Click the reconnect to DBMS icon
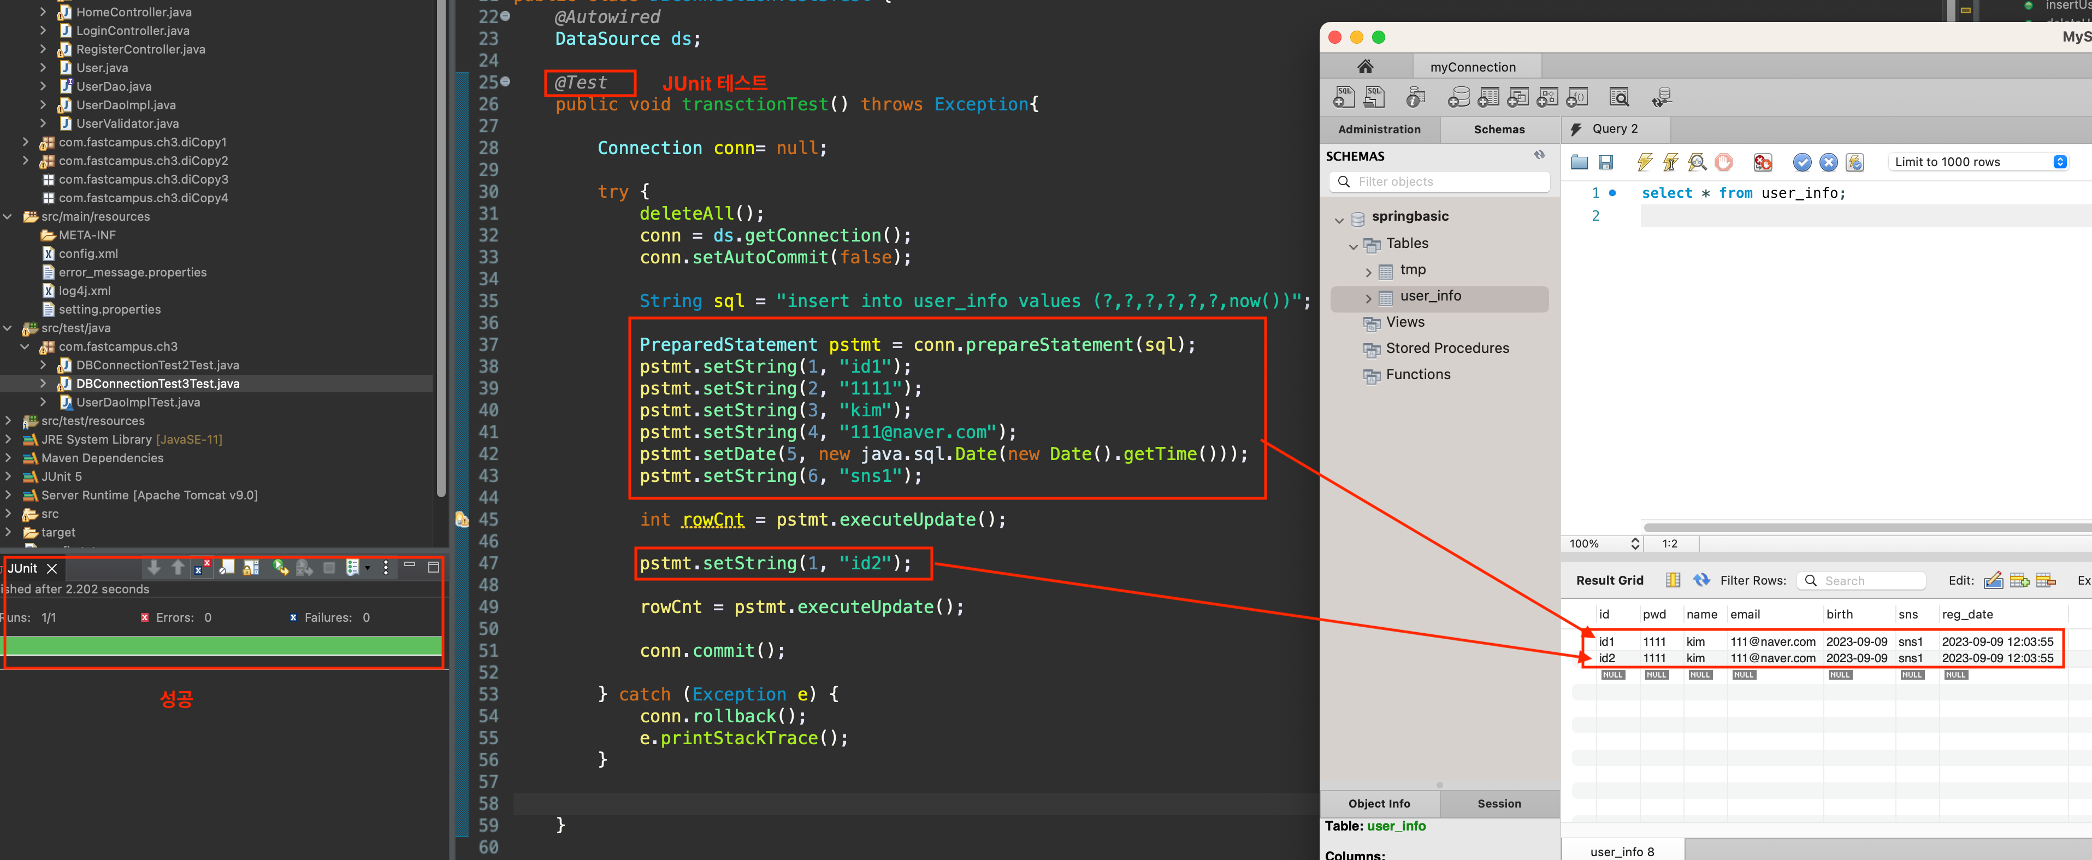The image size is (2092, 860). coord(1662,97)
